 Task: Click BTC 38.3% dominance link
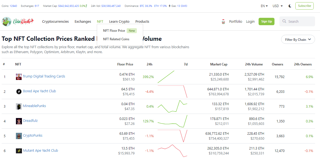point(146,6)
